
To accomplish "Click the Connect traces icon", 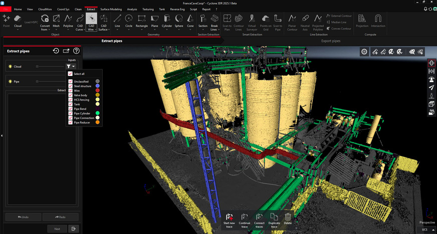I will coord(259,216).
